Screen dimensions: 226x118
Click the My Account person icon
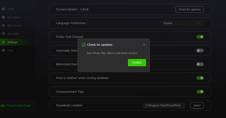[3, 26]
